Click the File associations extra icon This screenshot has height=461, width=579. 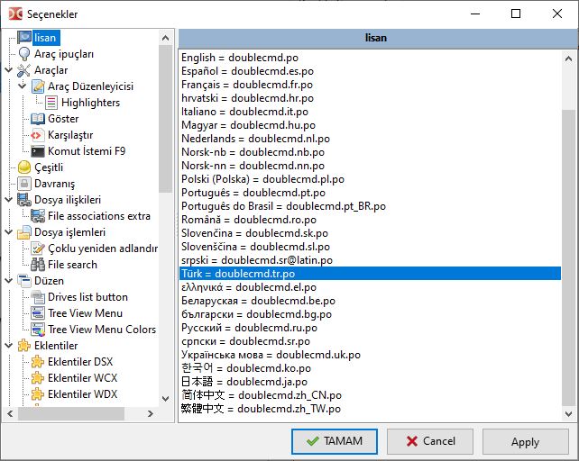[38, 216]
